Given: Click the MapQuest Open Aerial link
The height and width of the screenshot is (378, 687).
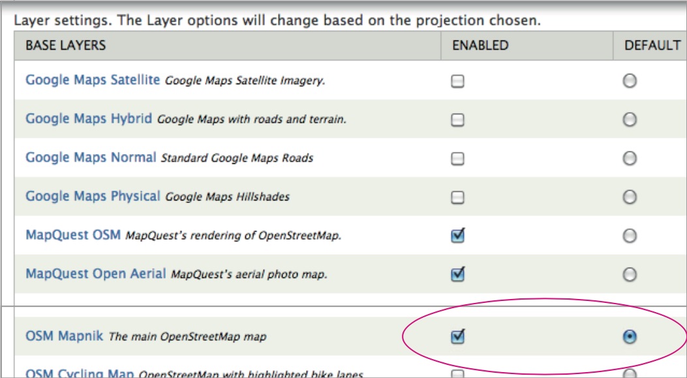Looking at the screenshot, I should [95, 274].
